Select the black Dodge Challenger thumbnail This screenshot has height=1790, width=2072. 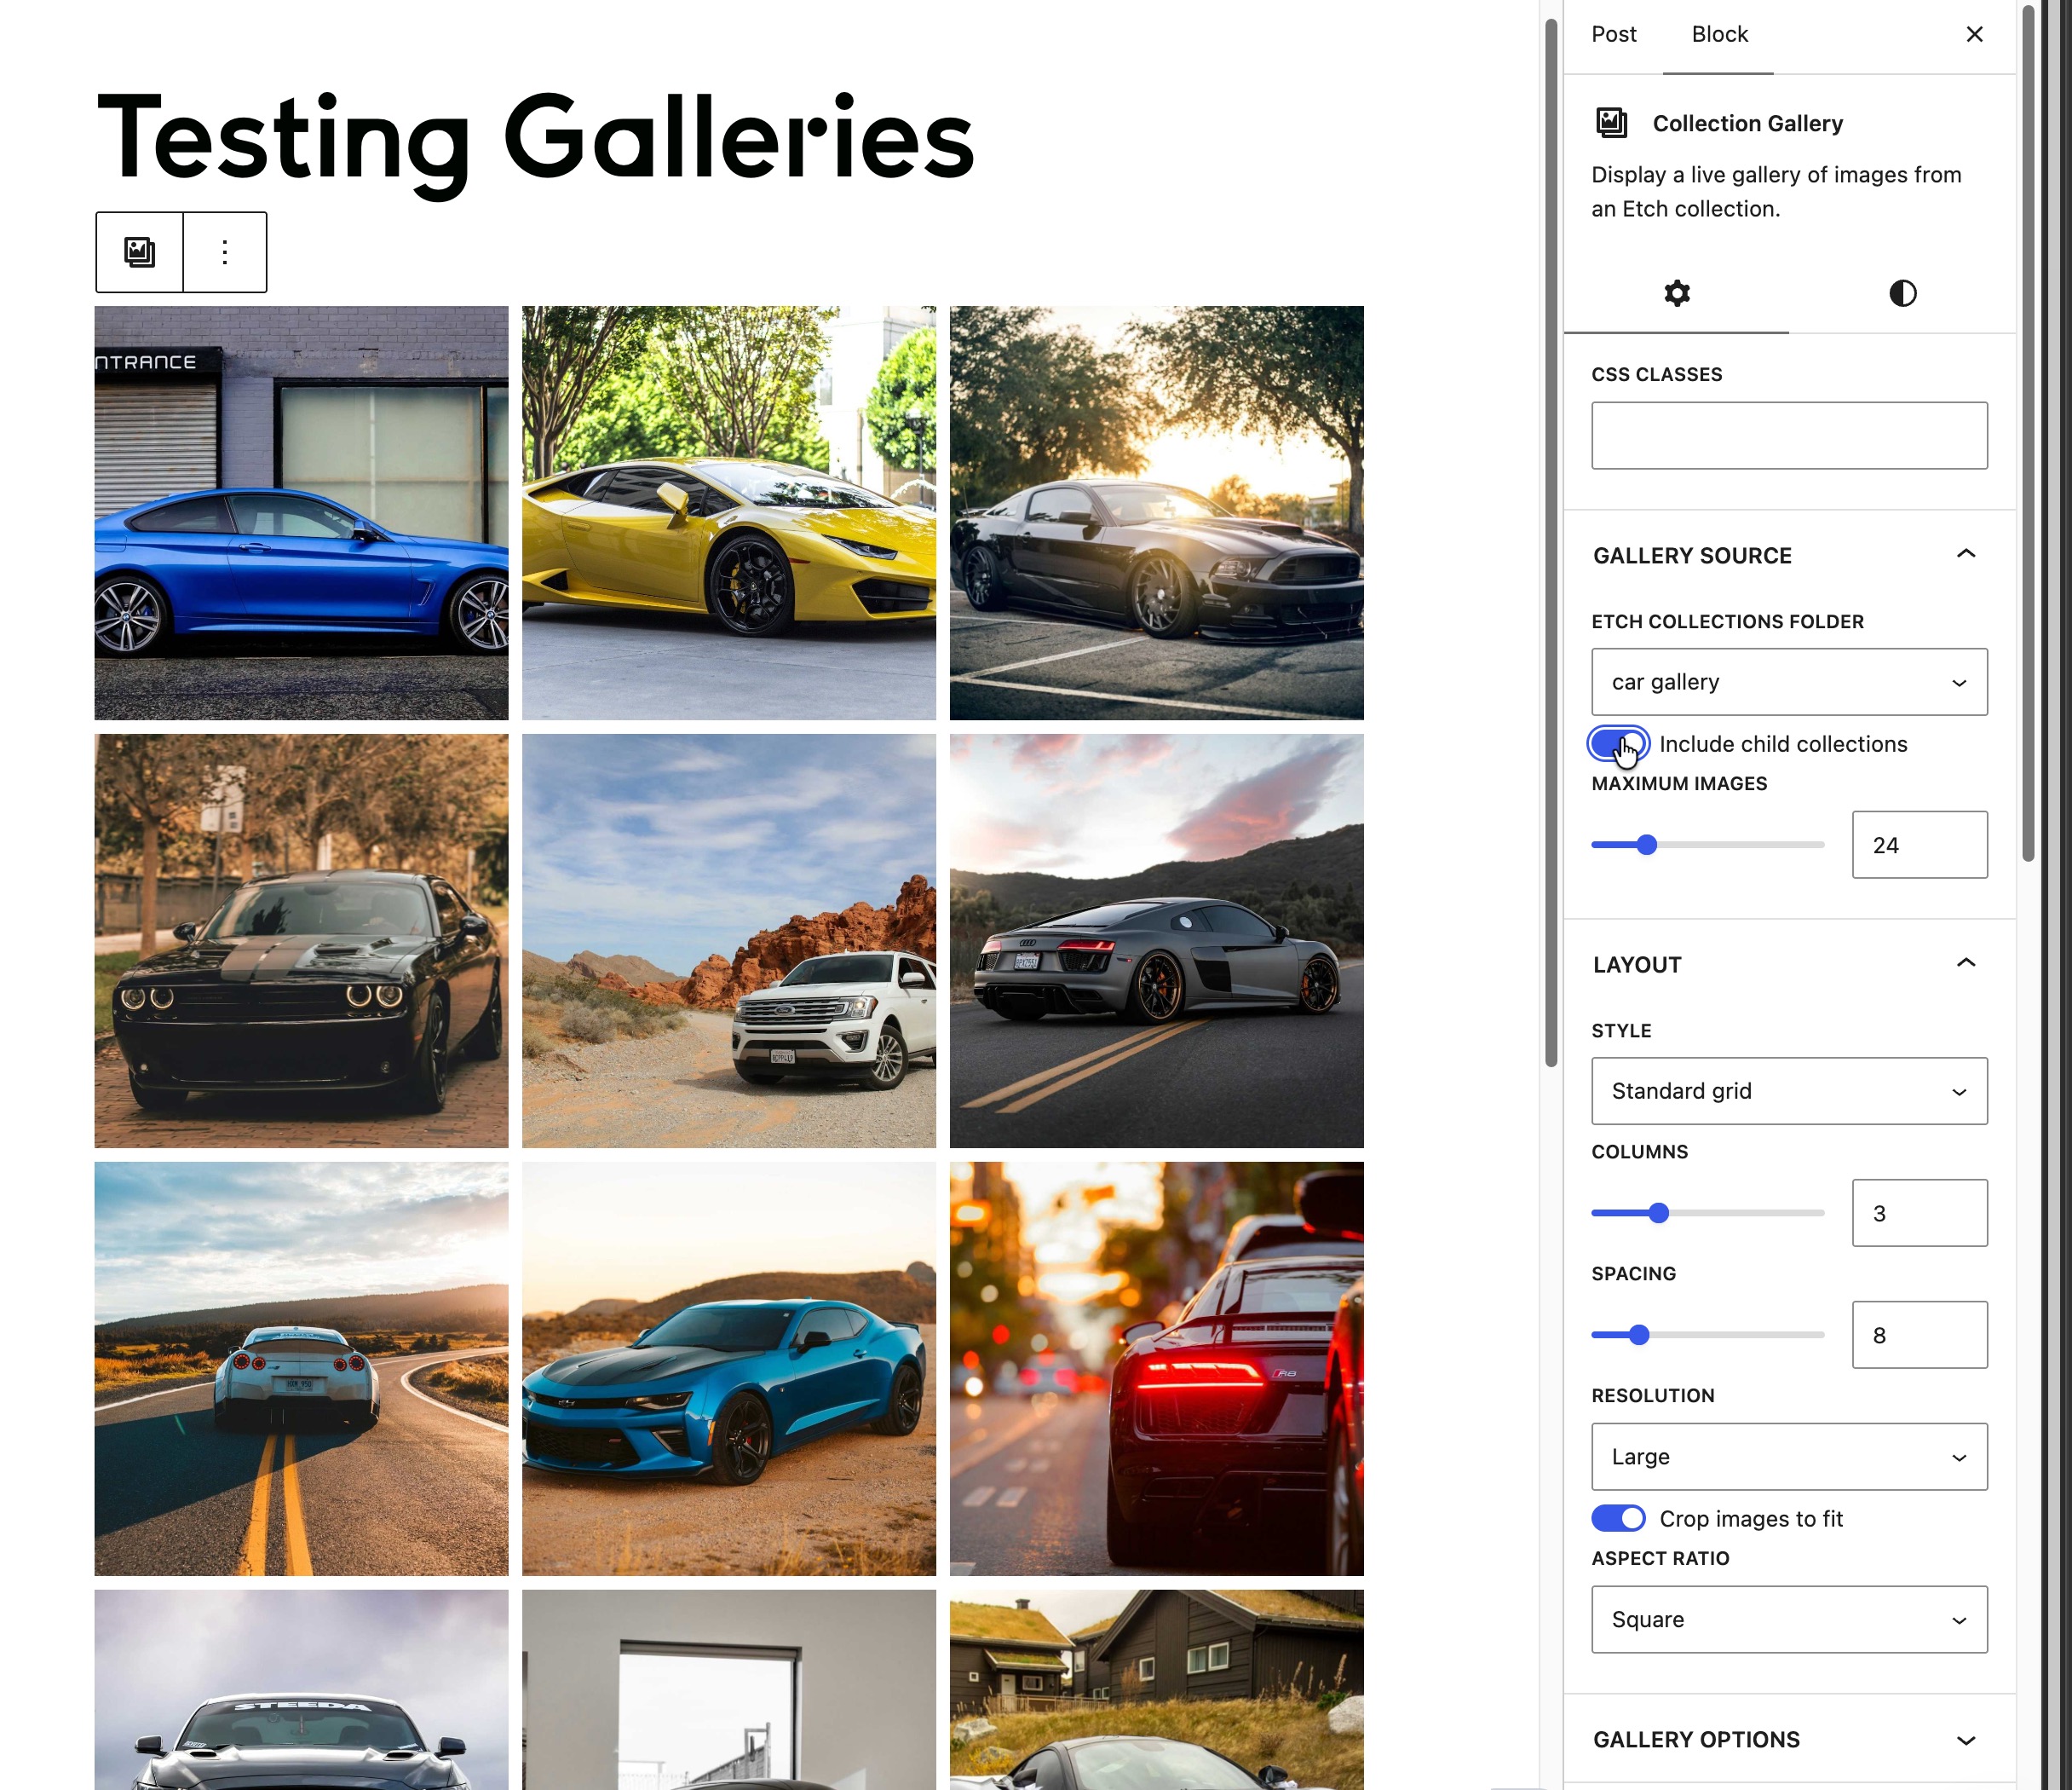coord(301,942)
